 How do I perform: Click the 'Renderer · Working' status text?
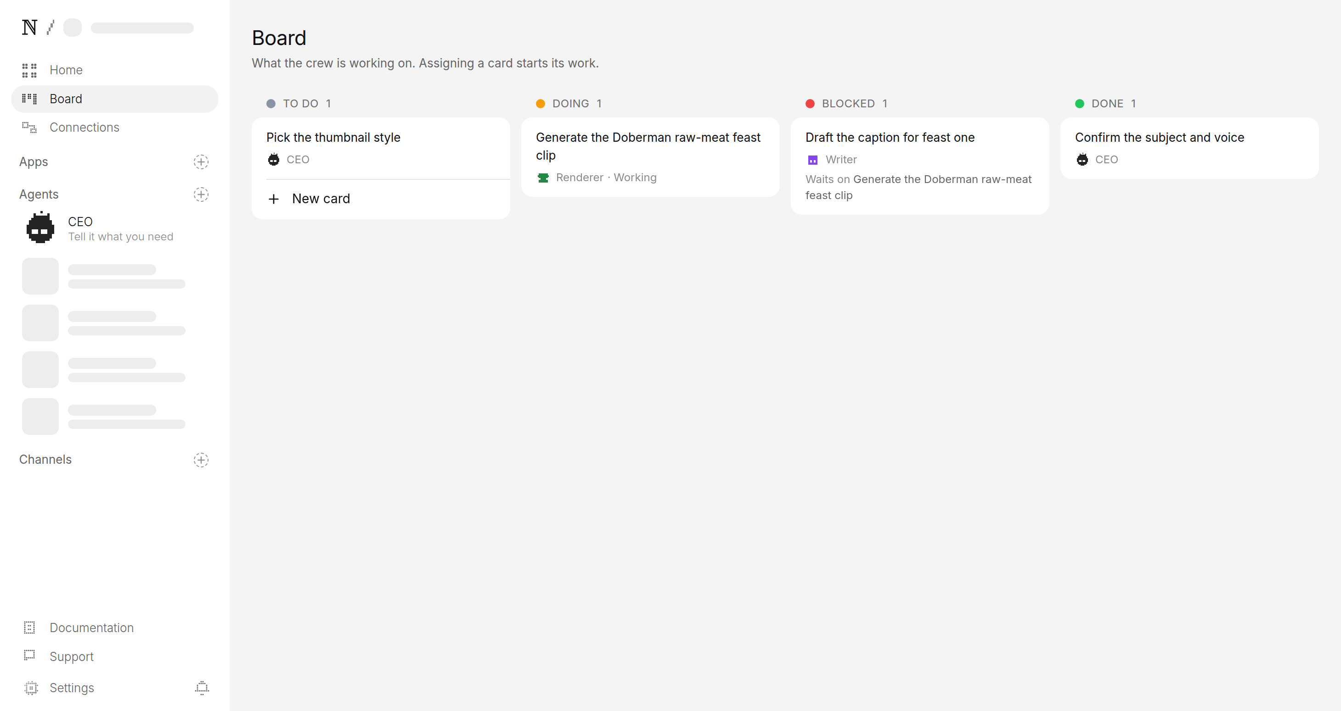(x=606, y=178)
